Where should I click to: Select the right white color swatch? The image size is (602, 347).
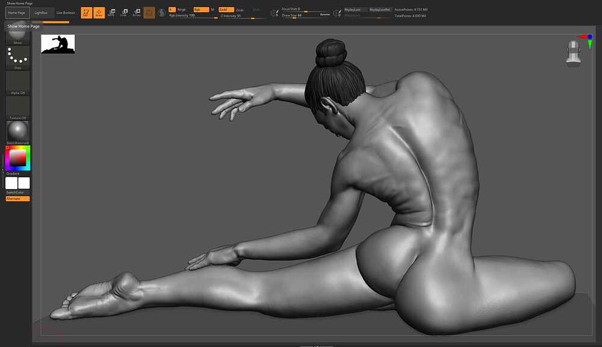point(24,183)
